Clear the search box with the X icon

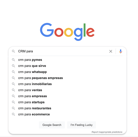click(111, 51)
